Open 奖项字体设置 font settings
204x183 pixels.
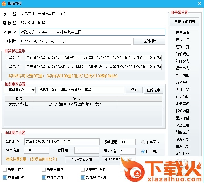82,159
